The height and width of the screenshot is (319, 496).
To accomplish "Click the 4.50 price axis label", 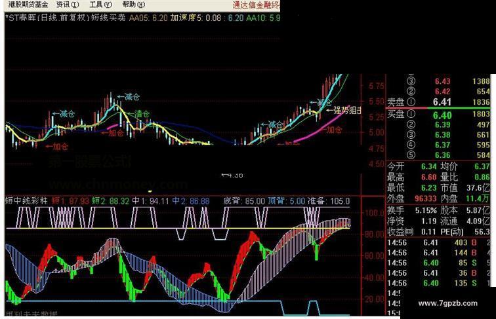I will [377, 164].
